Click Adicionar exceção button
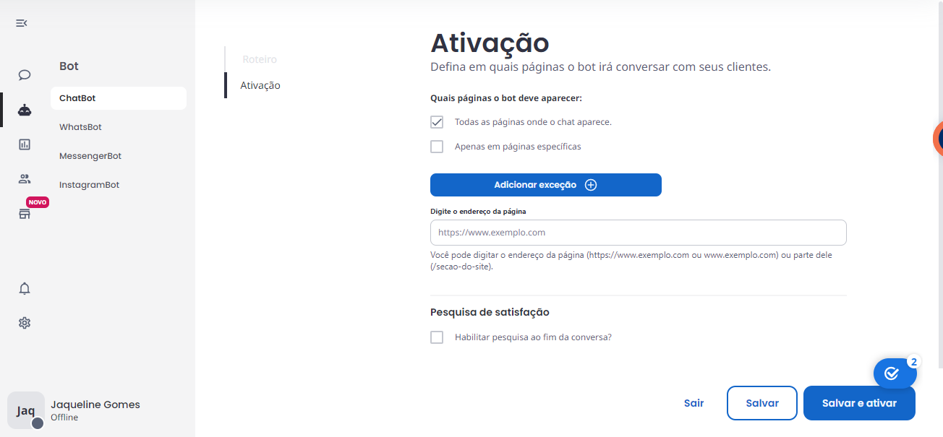The height and width of the screenshot is (437, 943). click(546, 185)
